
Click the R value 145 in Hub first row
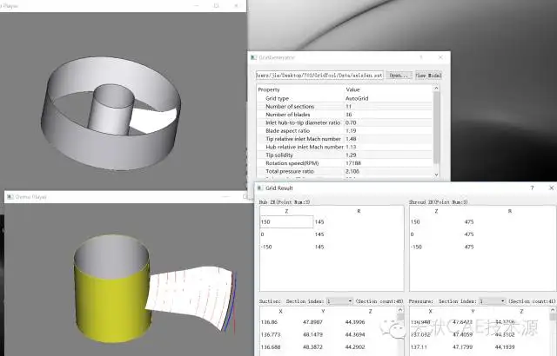click(319, 221)
